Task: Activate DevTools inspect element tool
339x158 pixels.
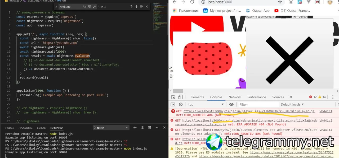Action: [x=173, y=97]
